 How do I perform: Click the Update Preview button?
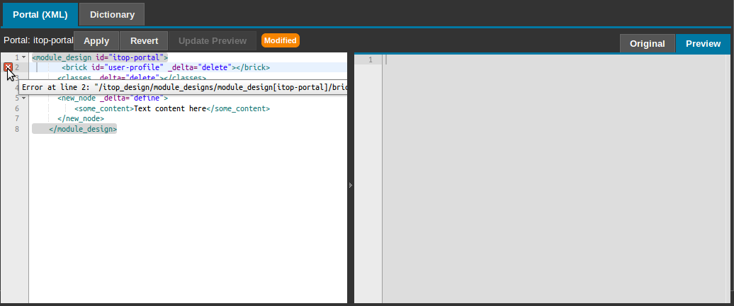point(213,41)
